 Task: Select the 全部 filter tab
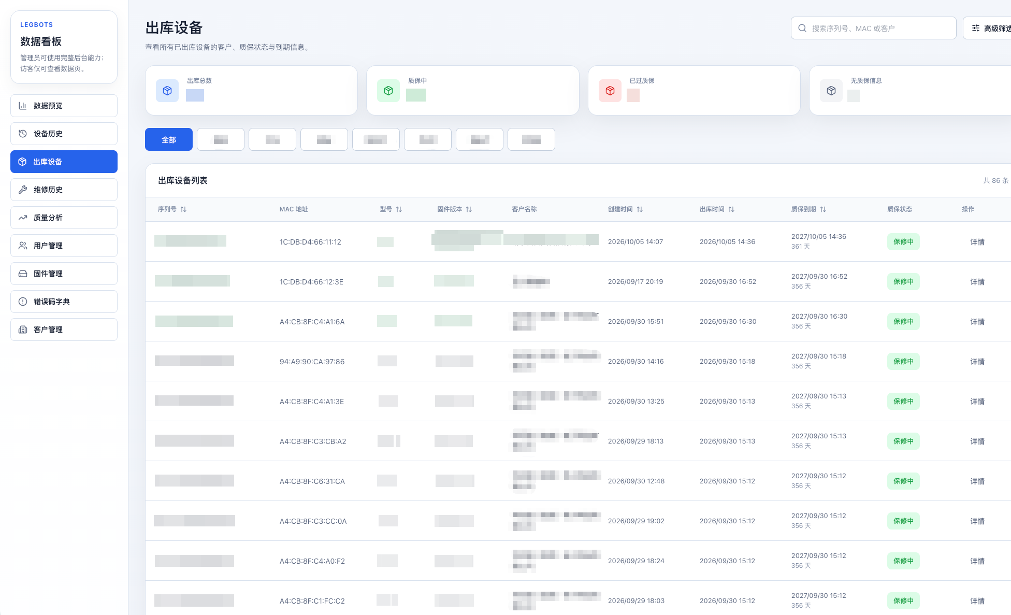[x=169, y=139]
